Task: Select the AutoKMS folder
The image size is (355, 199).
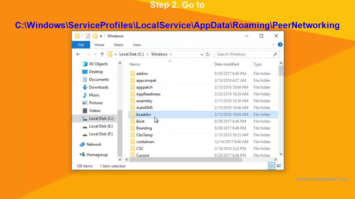Action: pyautogui.click(x=144, y=108)
